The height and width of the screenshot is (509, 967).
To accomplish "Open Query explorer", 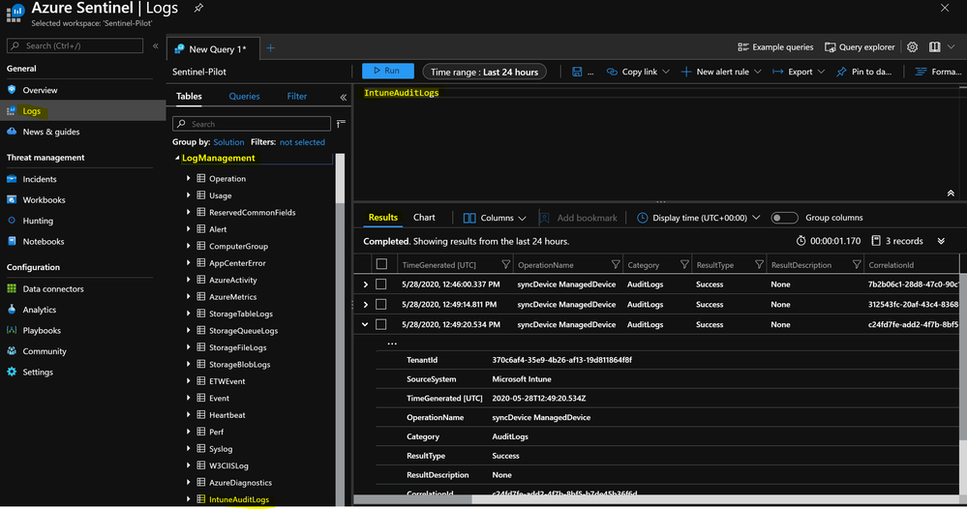I will tap(860, 47).
